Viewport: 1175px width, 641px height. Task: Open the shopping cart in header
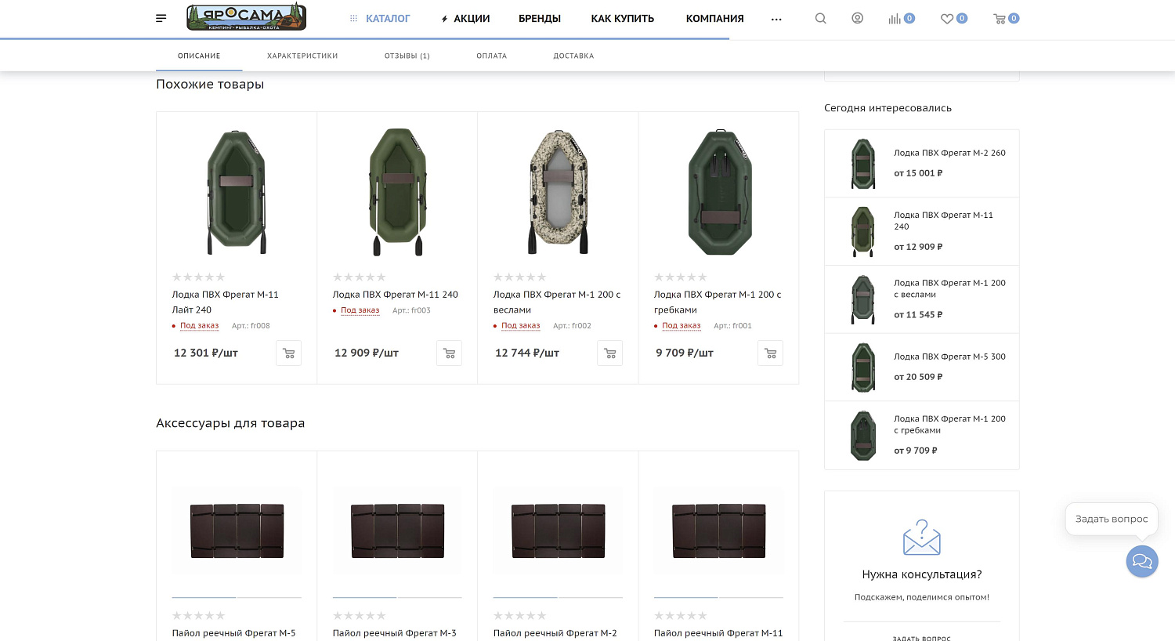pyautogui.click(x=1000, y=18)
